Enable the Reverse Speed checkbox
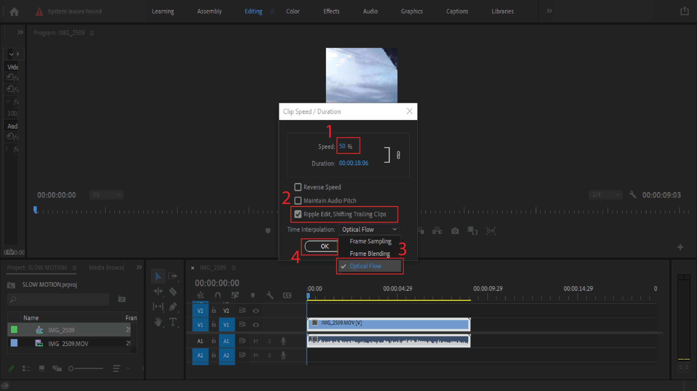Viewport: 697px width, 391px height. [298, 187]
